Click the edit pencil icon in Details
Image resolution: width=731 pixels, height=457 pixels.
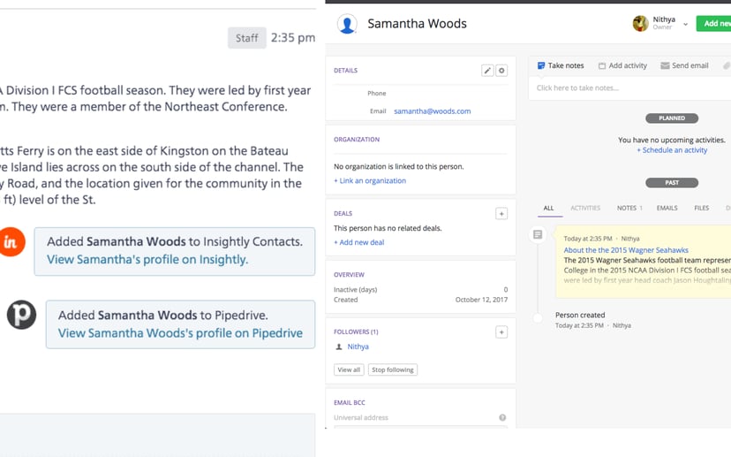486,71
